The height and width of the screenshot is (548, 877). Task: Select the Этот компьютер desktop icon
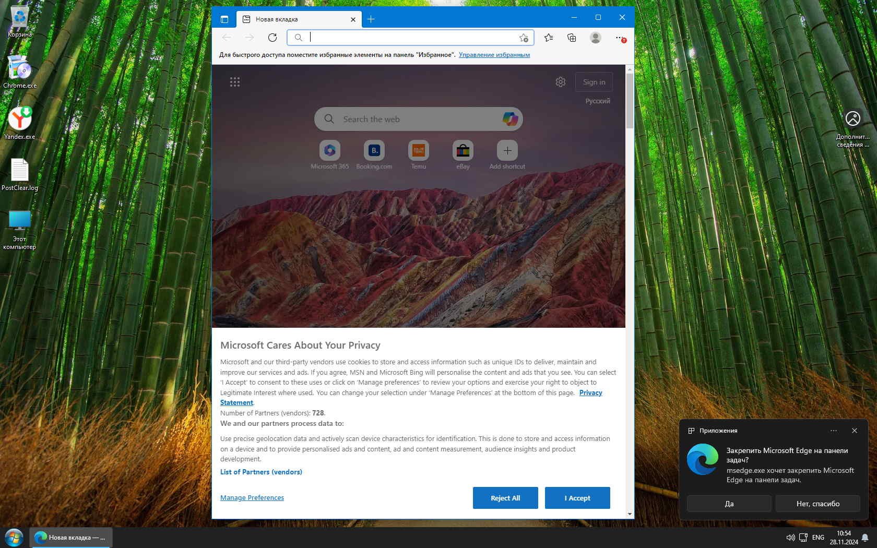pos(20,230)
